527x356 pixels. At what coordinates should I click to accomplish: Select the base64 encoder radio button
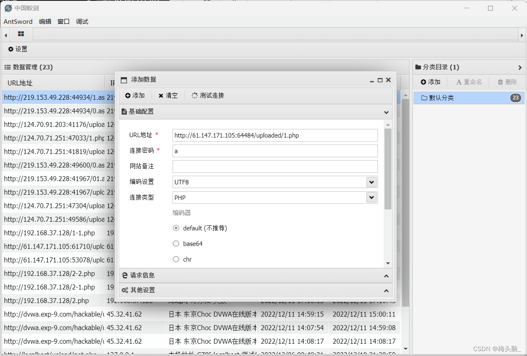tap(176, 243)
